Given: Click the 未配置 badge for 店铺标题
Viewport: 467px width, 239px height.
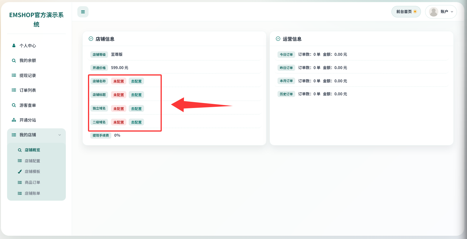Looking at the screenshot, I should pyautogui.click(x=119, y=95).
